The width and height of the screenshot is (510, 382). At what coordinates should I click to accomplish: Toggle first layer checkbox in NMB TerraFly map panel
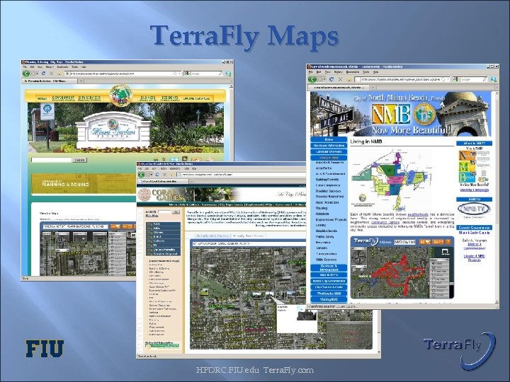(x=433, y=263)
